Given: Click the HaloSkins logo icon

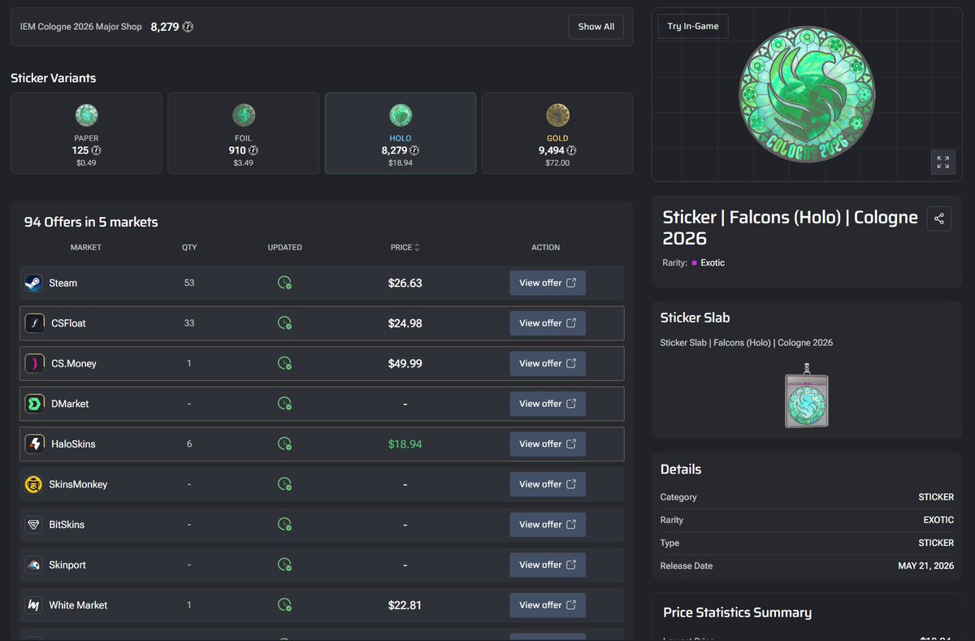Looking at the screenshot, I should (33, 444).
